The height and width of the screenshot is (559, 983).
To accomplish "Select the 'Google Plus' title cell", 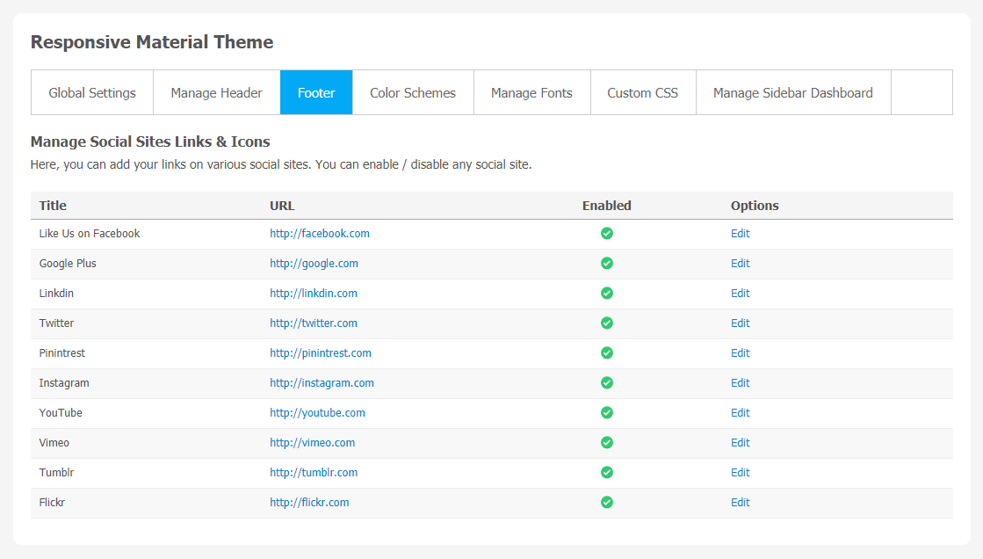I will coord(68,264).
